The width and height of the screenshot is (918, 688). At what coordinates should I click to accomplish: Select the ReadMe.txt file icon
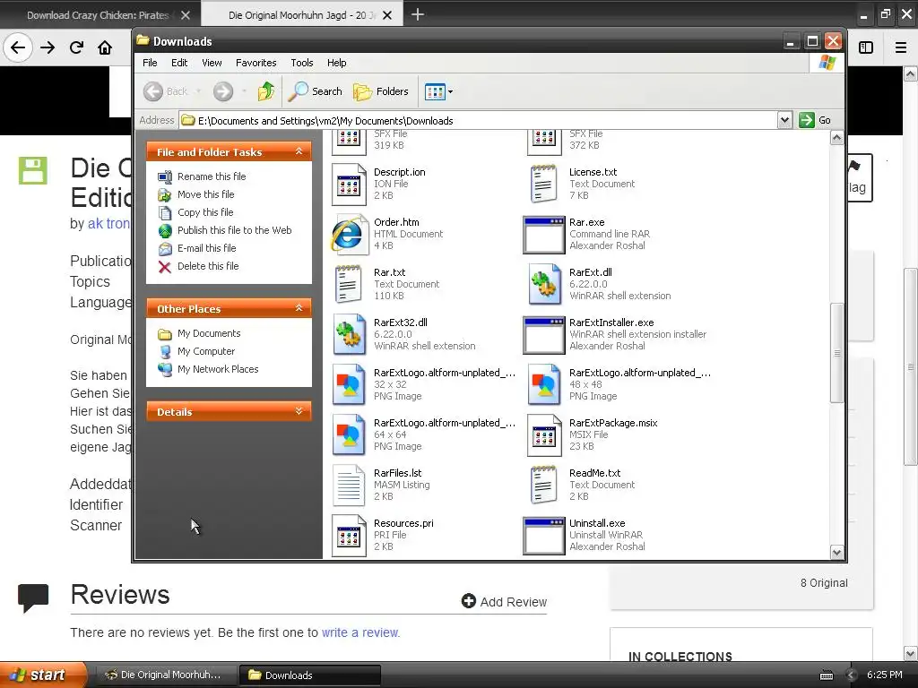543,485
